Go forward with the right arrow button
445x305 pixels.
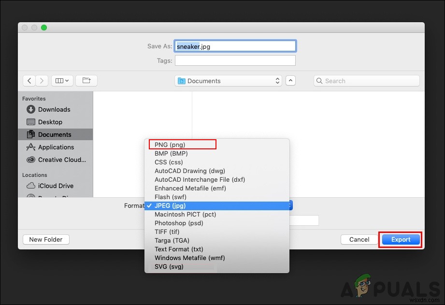(42, 81)
